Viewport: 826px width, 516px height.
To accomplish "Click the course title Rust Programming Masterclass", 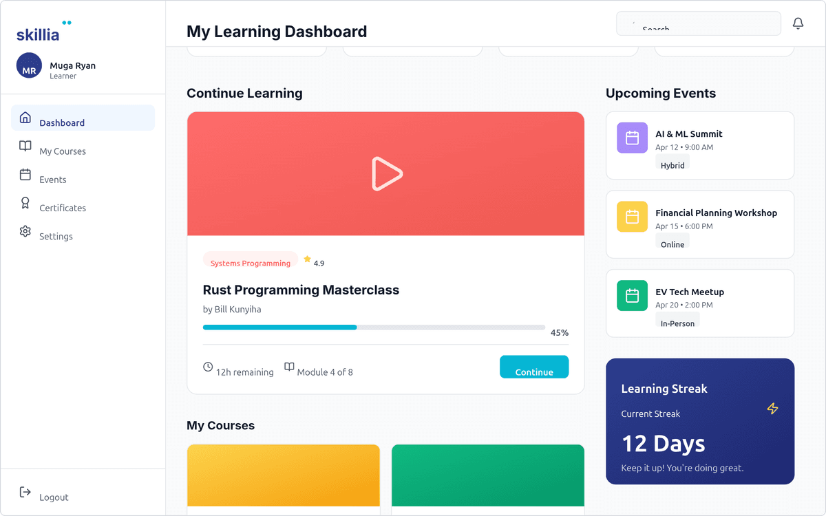I will [x=301, y=290].
